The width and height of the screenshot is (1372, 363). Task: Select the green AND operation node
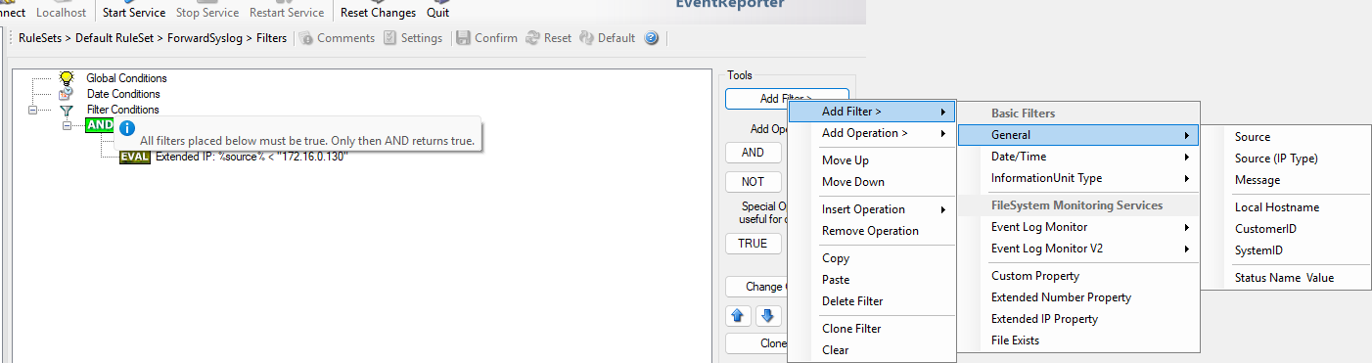click(100, 125)
